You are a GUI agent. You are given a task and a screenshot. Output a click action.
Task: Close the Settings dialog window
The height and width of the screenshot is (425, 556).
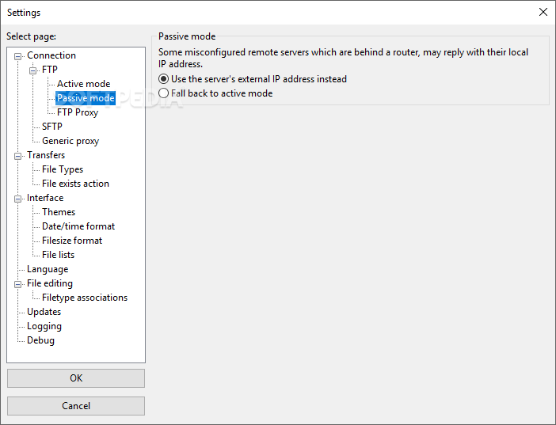tap(543, 12)
